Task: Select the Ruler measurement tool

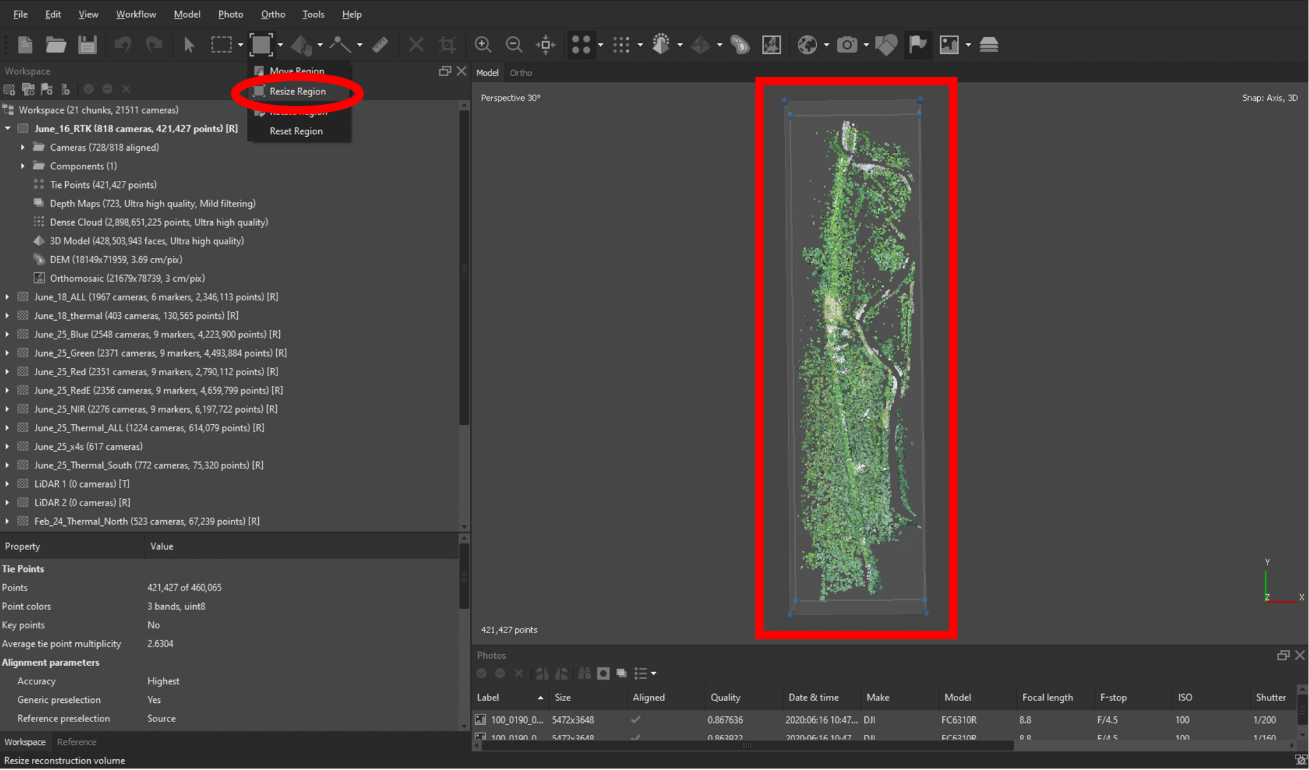Action: pos(380,45)
